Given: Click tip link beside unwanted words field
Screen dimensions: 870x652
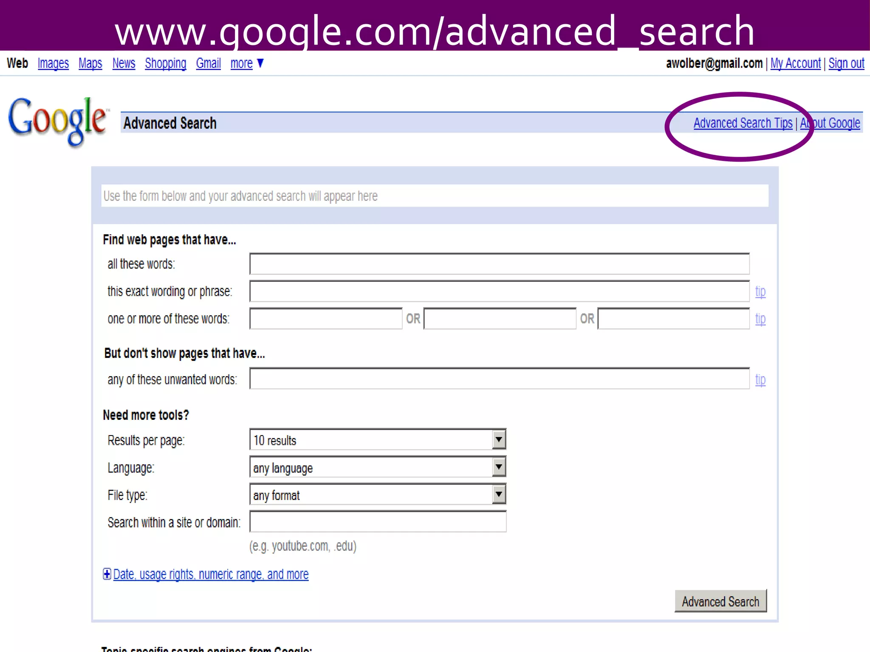Looking at the screenshot, I should coord(760,379).
